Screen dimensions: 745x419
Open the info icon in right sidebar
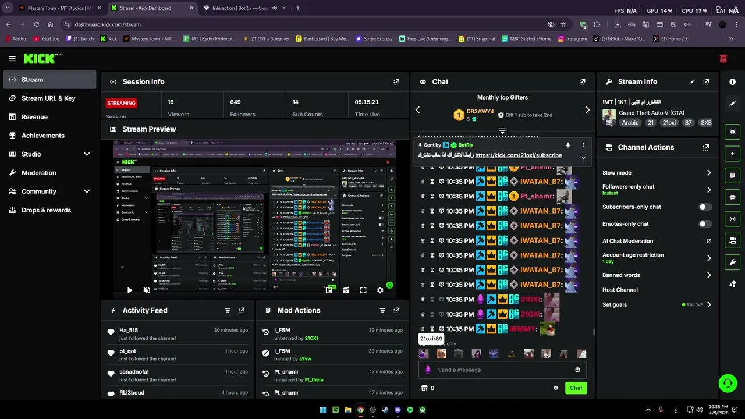[733, 82]
